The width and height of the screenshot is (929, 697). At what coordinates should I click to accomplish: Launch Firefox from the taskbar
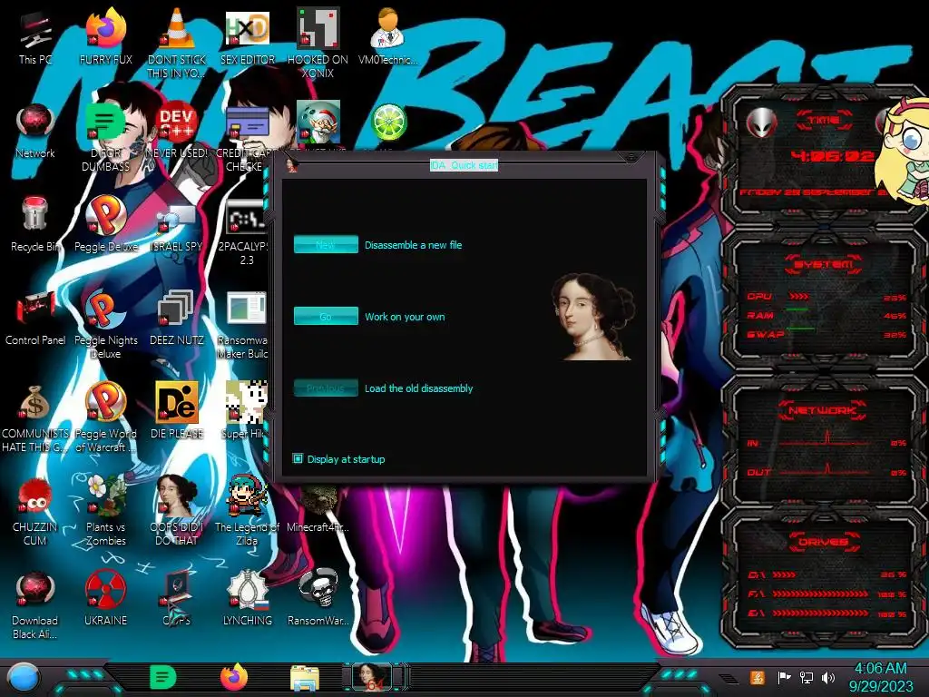click(x=234, y=677)
